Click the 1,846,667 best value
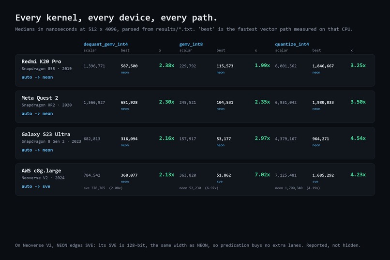This screenshot has height=260, width=390. [x=323, y=66]
